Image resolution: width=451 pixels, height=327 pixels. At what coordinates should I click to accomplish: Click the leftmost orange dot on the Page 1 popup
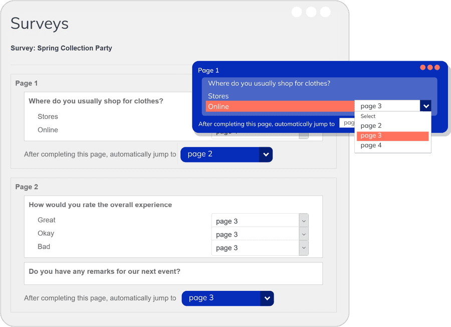(x=422, y=66)
